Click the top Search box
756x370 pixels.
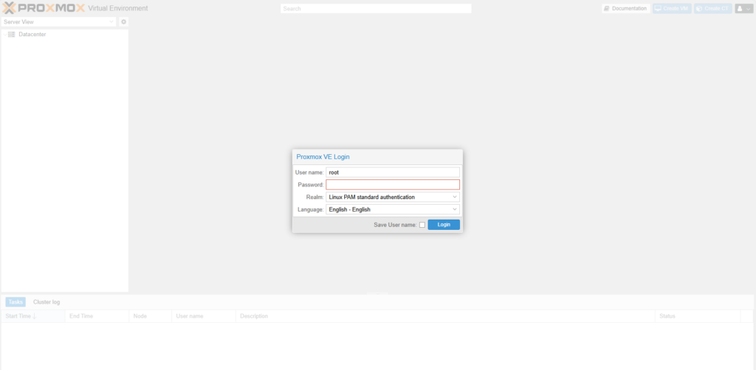(375, 9)
